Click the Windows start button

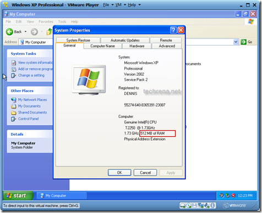pyautogui.click(x=18, y=195)
